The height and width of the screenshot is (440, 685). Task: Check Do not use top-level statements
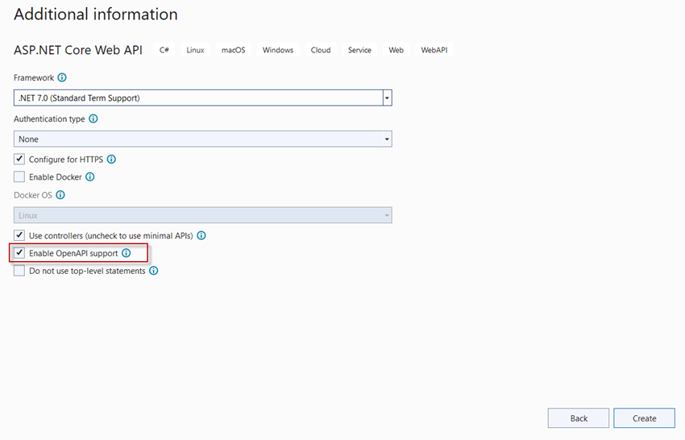tap(19, 271)
